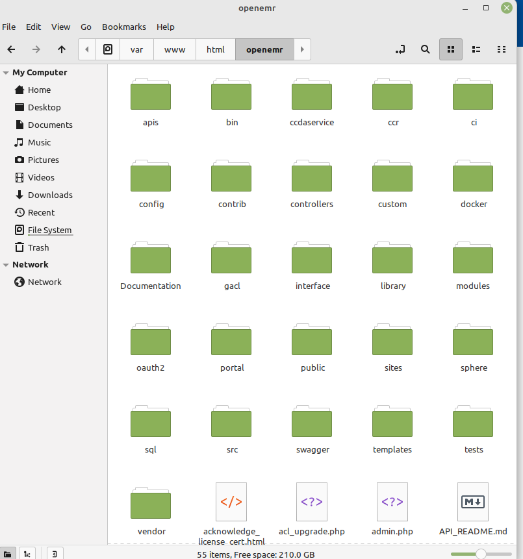
Task: Open Documents in the sidebar
Action: pos(54,125)
